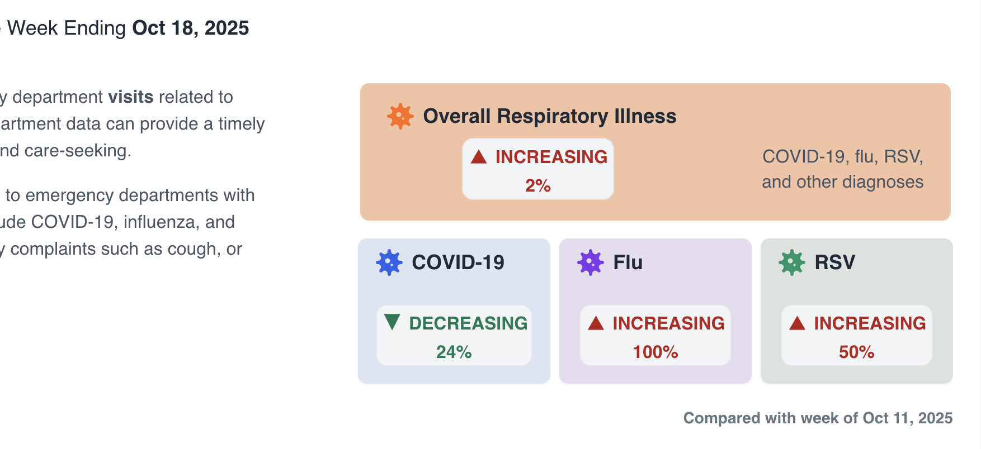Viewport: 981px width, 449px height.
Task: Select the RSV card title
Action: click(x=834, y=262)
